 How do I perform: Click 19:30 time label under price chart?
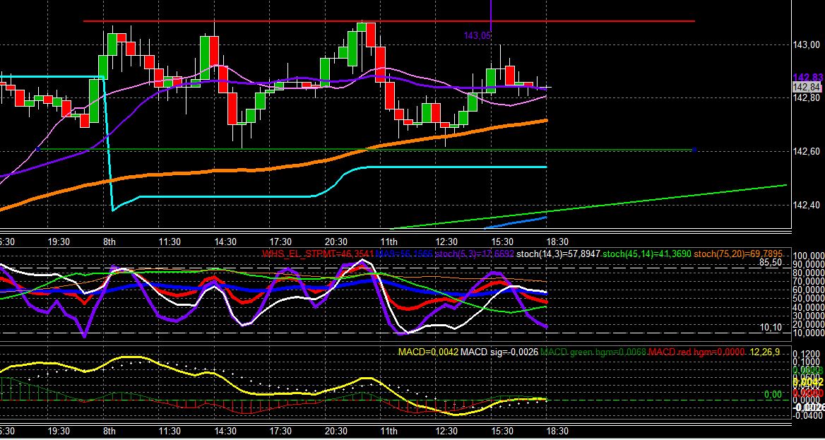click(59, 242)
